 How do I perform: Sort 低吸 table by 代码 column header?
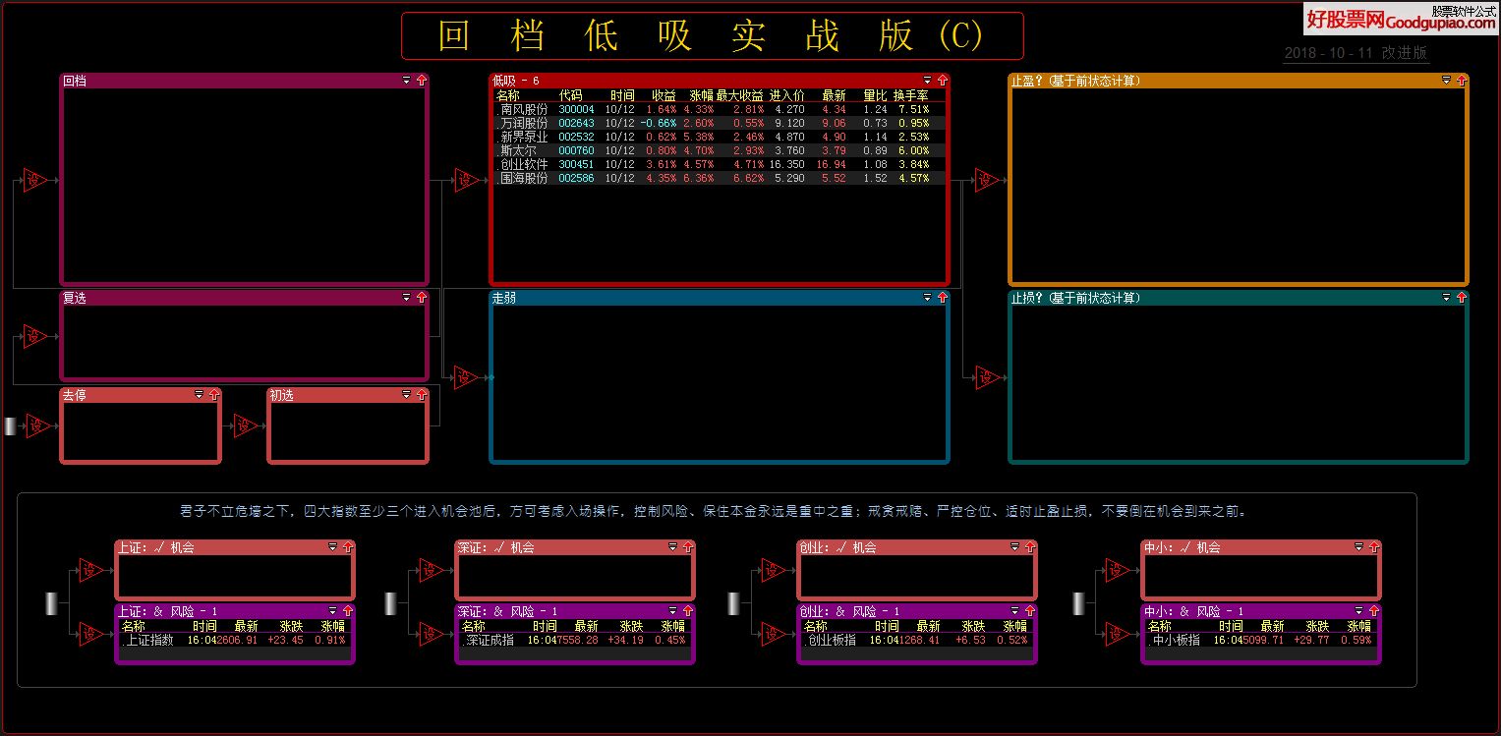(570, 95)
